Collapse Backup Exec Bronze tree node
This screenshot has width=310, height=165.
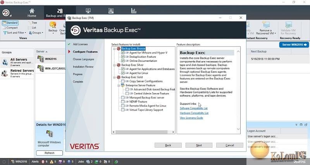coord(114,48)
